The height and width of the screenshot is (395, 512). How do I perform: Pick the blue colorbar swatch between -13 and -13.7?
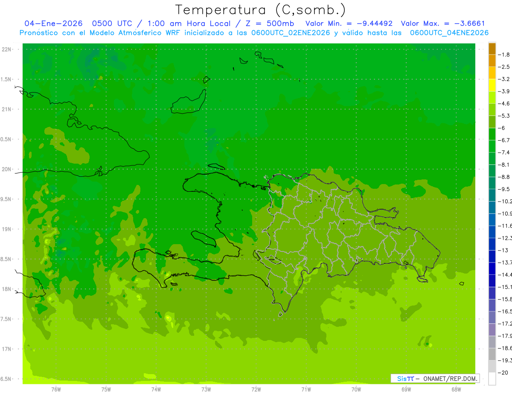pyautogui.click(x=492, y=257)
